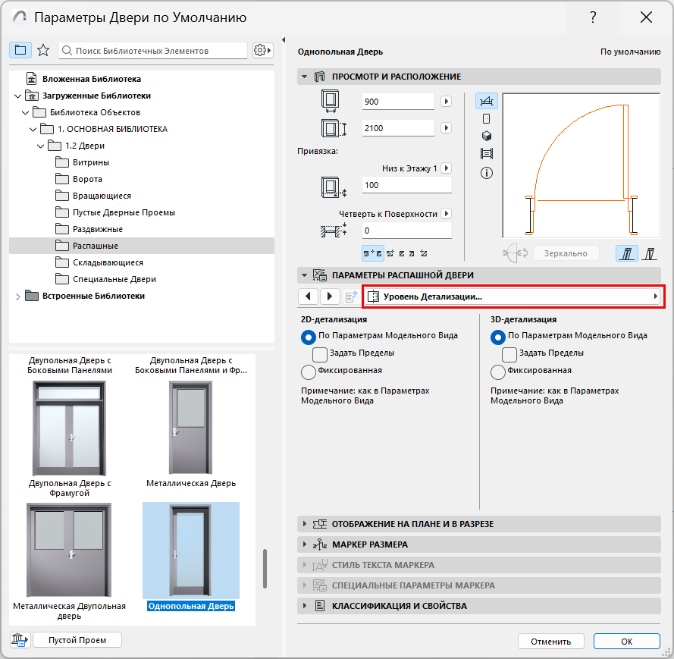Expand 'Встроенные Библиотеки' tree node
The width and height of the screenshot is (674, 659).
(17, 297)
